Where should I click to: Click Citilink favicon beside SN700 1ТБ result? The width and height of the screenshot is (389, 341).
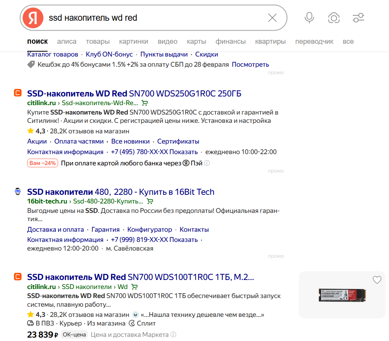[18, 276]
